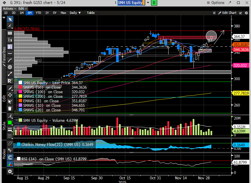
Task: Open the drawing toolbar settings gear
Action: 10,171
